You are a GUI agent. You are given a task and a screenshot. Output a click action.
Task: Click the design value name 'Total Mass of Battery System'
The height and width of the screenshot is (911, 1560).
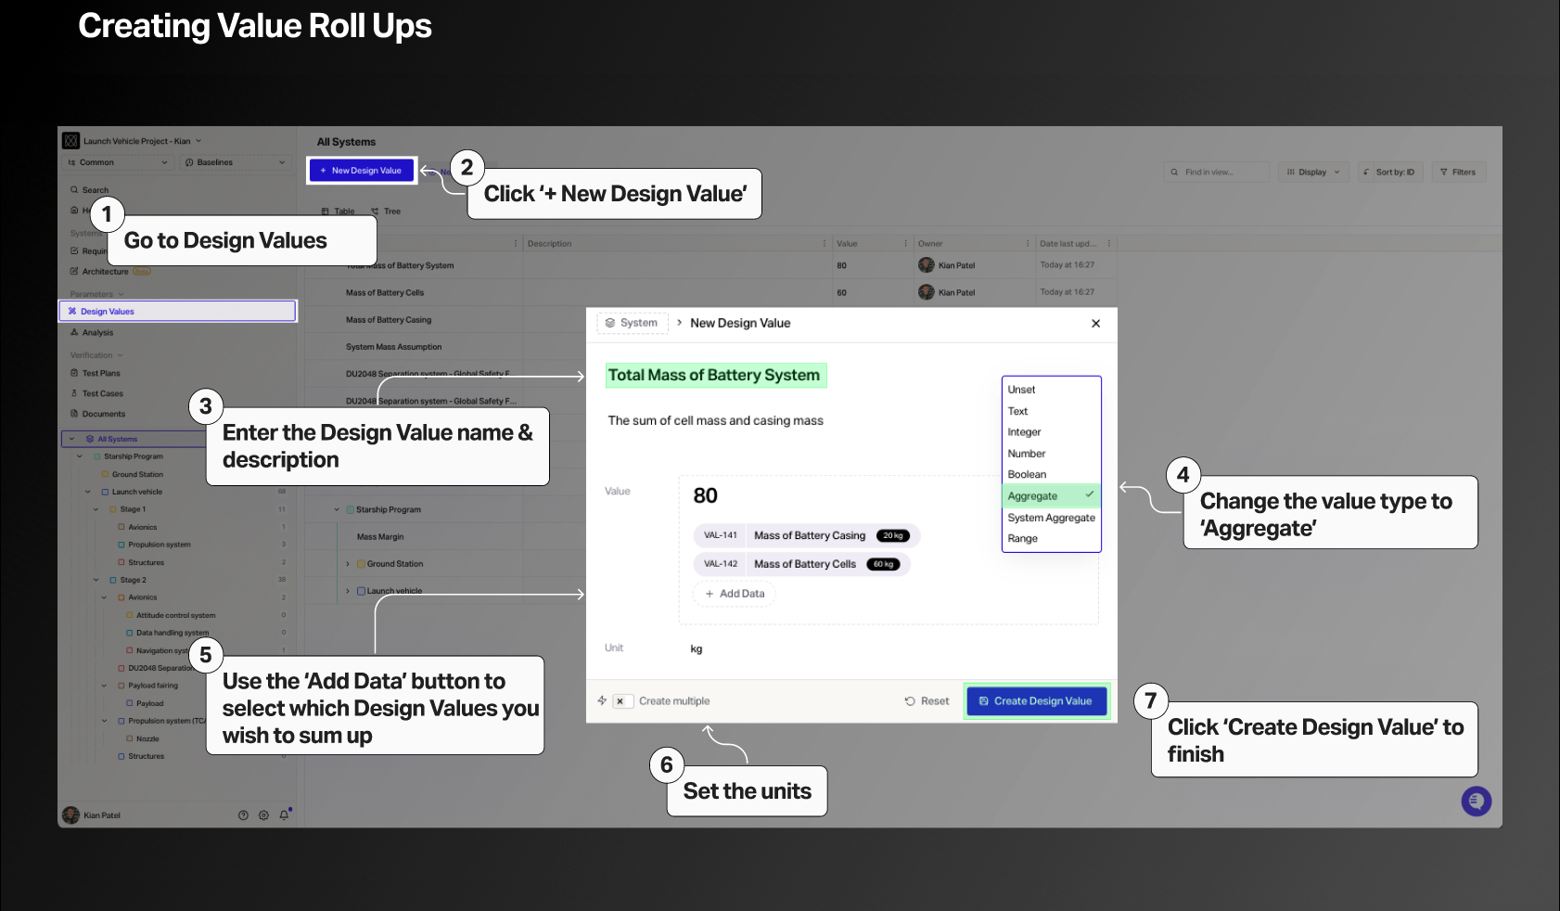tap(714, 375)
